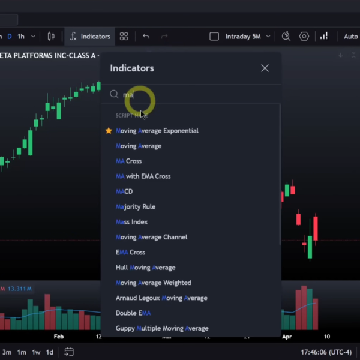Toggle favorite star on Moving Average Exponential

pos(109,131)
